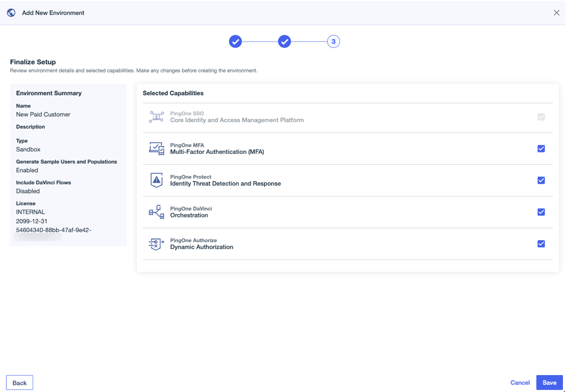
Task: Click the Cancel link
Action: click(520, 383)
